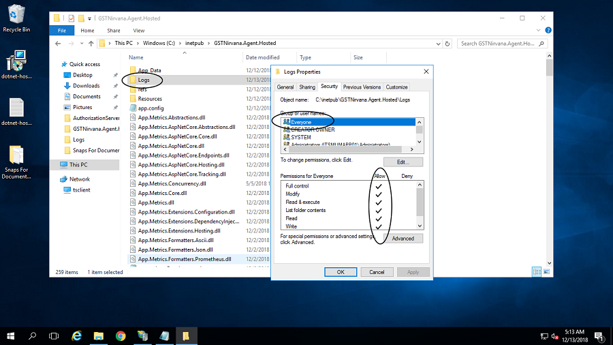Select App.Metrics.Core.dll file

point(162,193)
